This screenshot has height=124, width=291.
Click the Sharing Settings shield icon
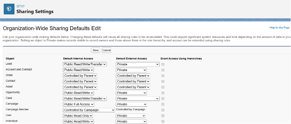pyautogui.click(x=9, y=9)
